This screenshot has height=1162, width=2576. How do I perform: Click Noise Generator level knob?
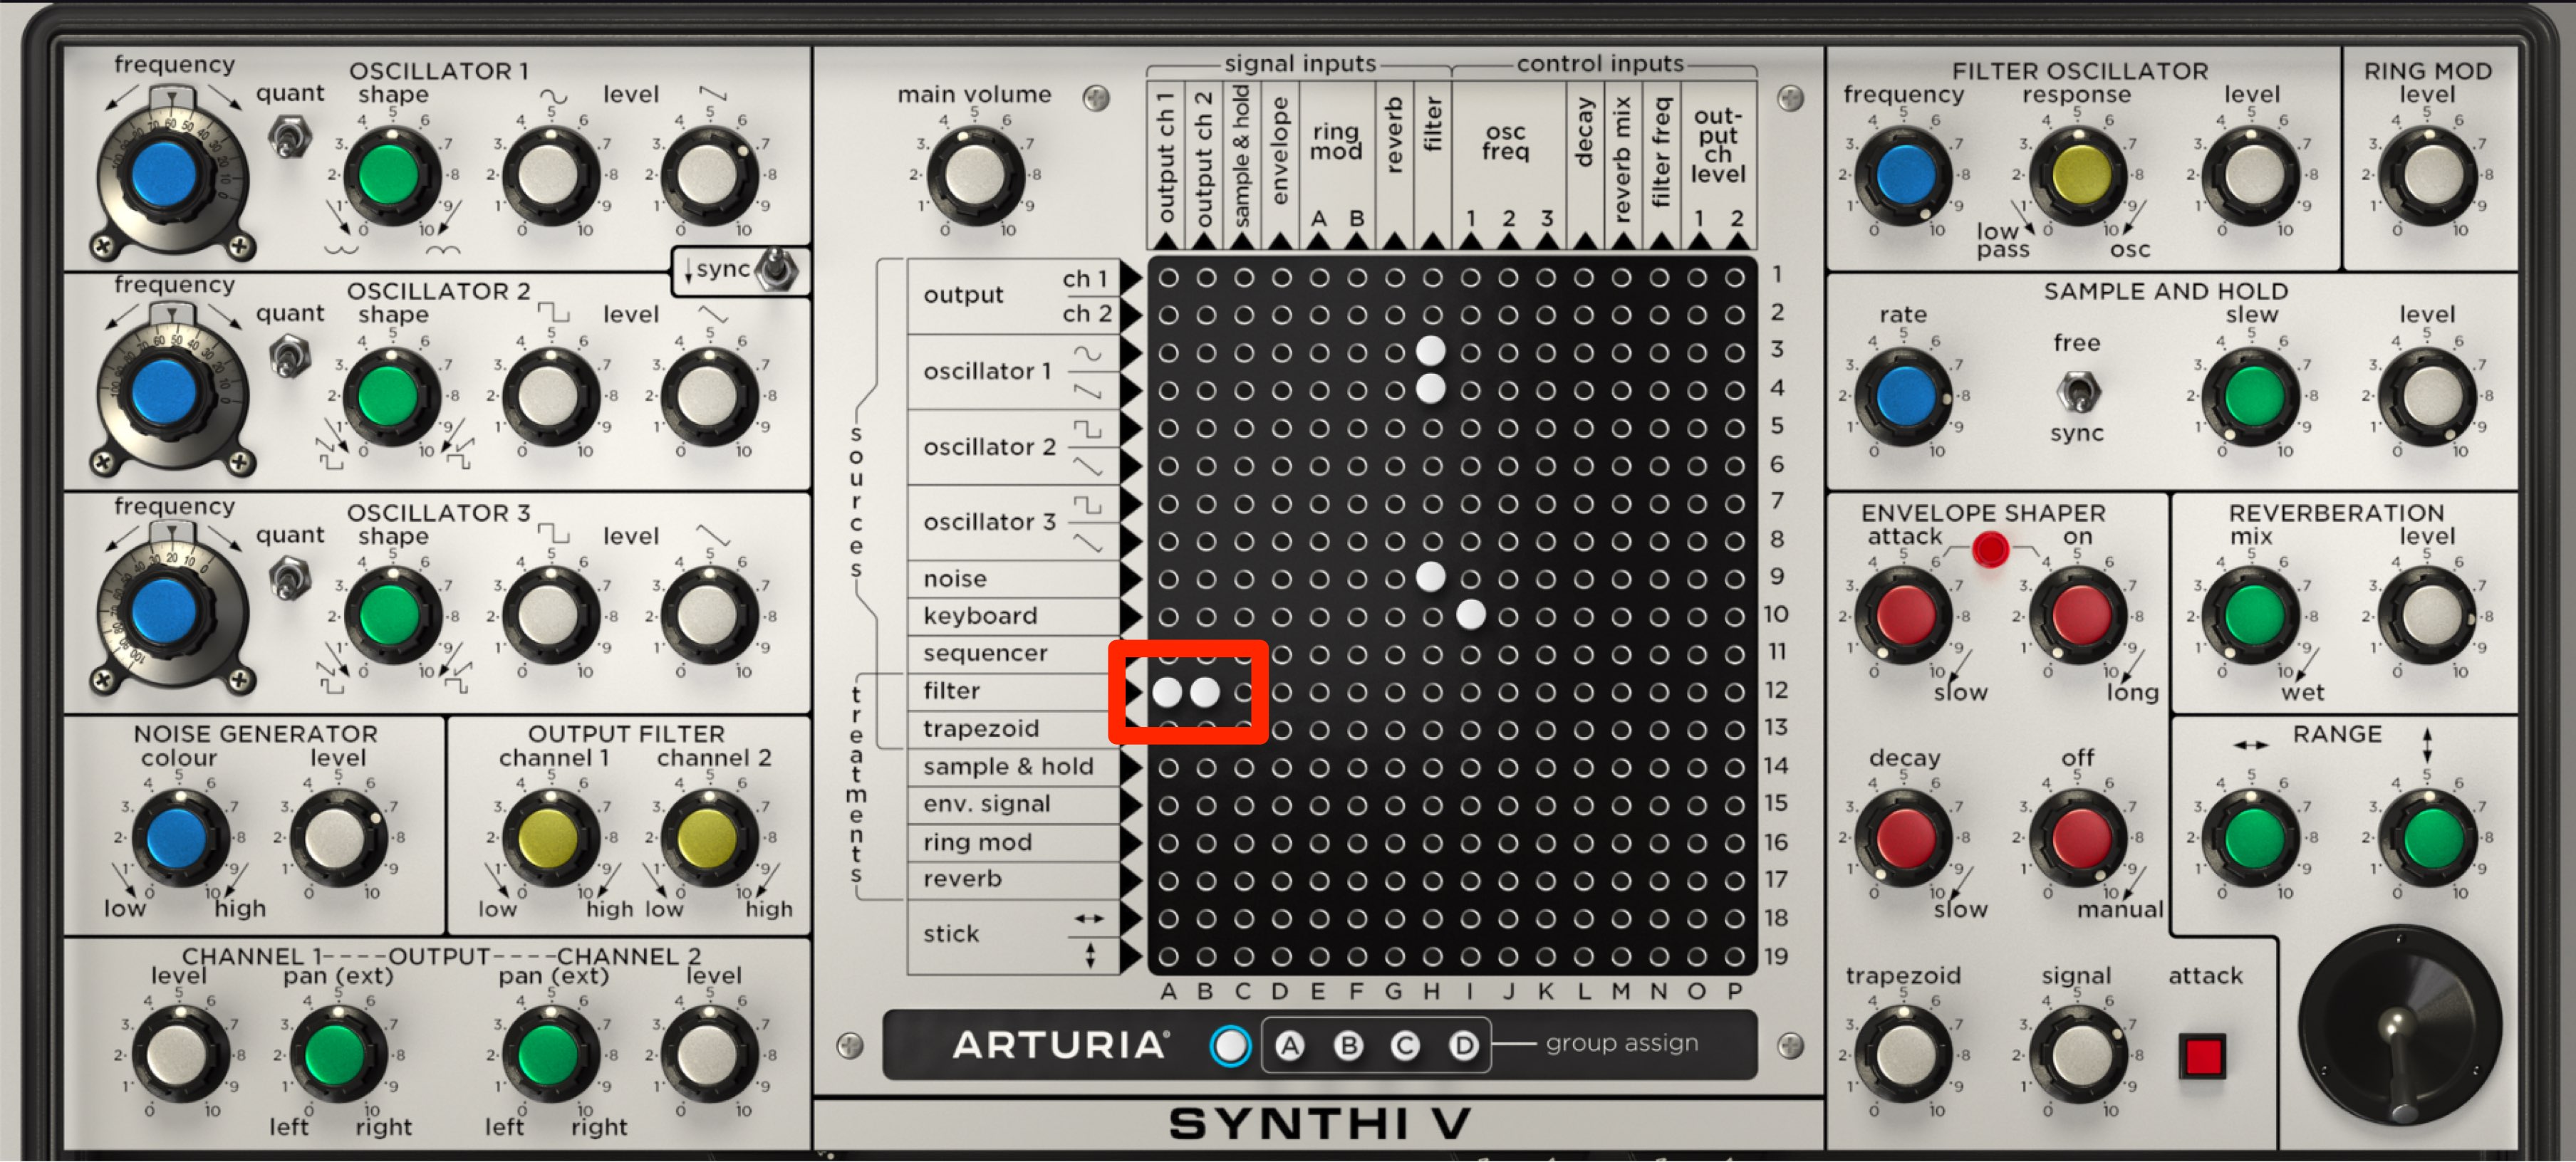point(337,837)
